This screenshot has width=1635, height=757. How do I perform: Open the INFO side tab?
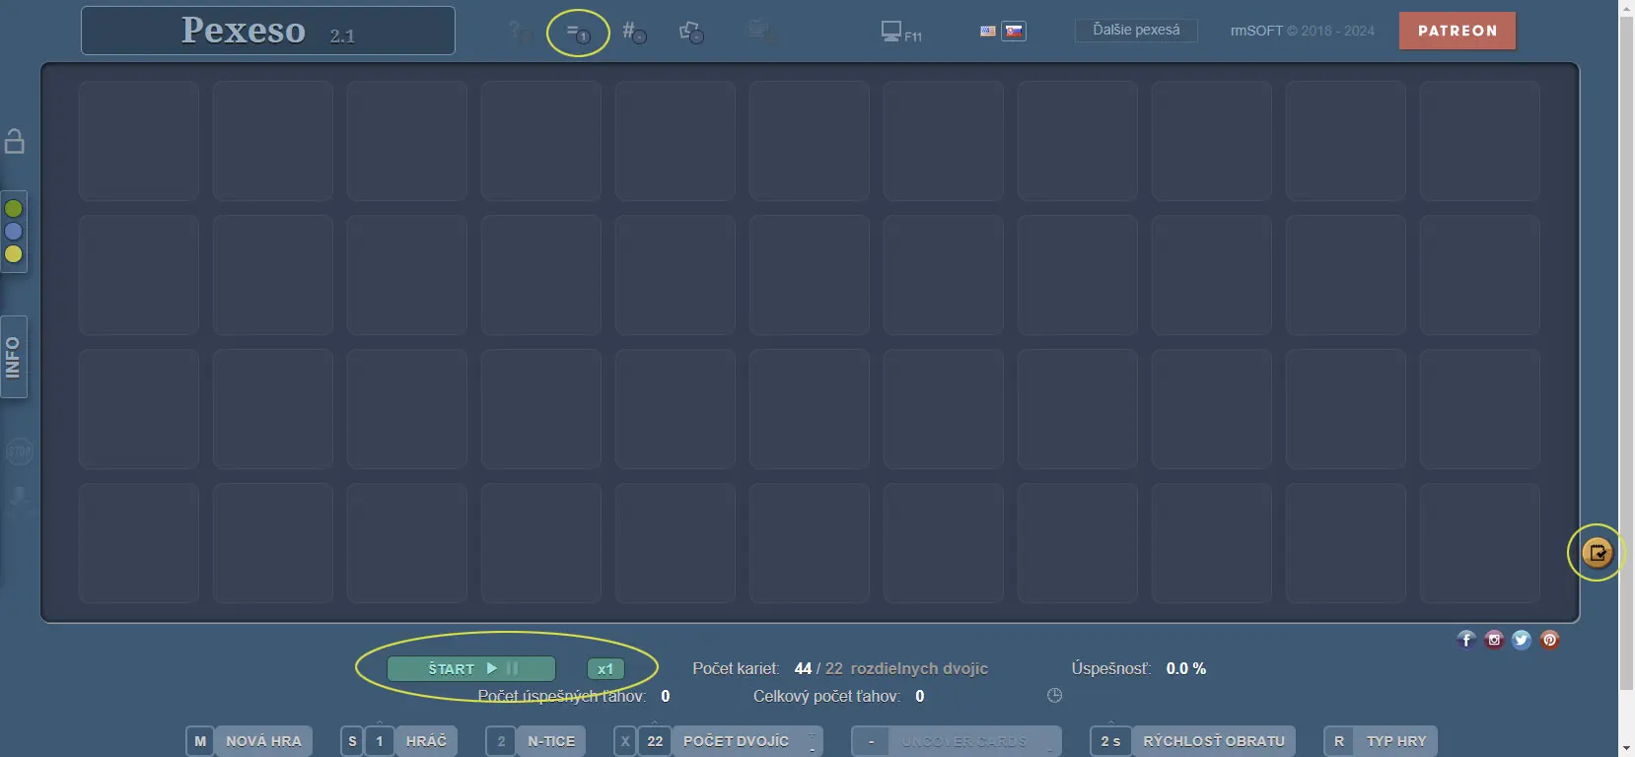pyautogui.click(x=14, y=357)
